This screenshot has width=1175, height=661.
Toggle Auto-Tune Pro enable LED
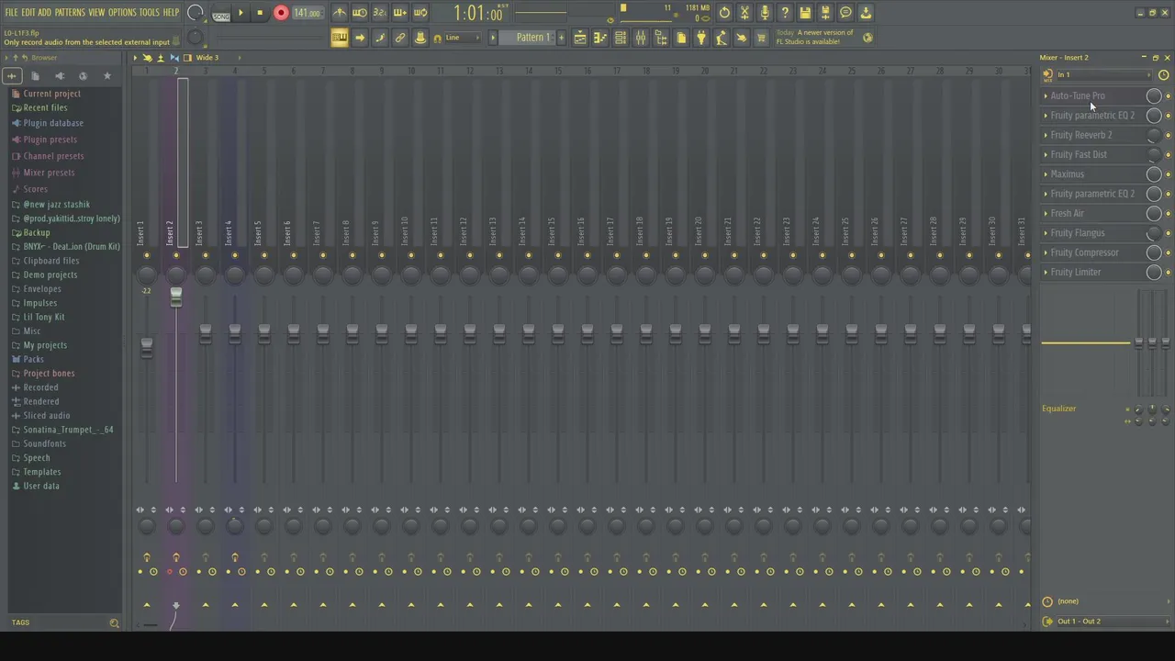1168,96
